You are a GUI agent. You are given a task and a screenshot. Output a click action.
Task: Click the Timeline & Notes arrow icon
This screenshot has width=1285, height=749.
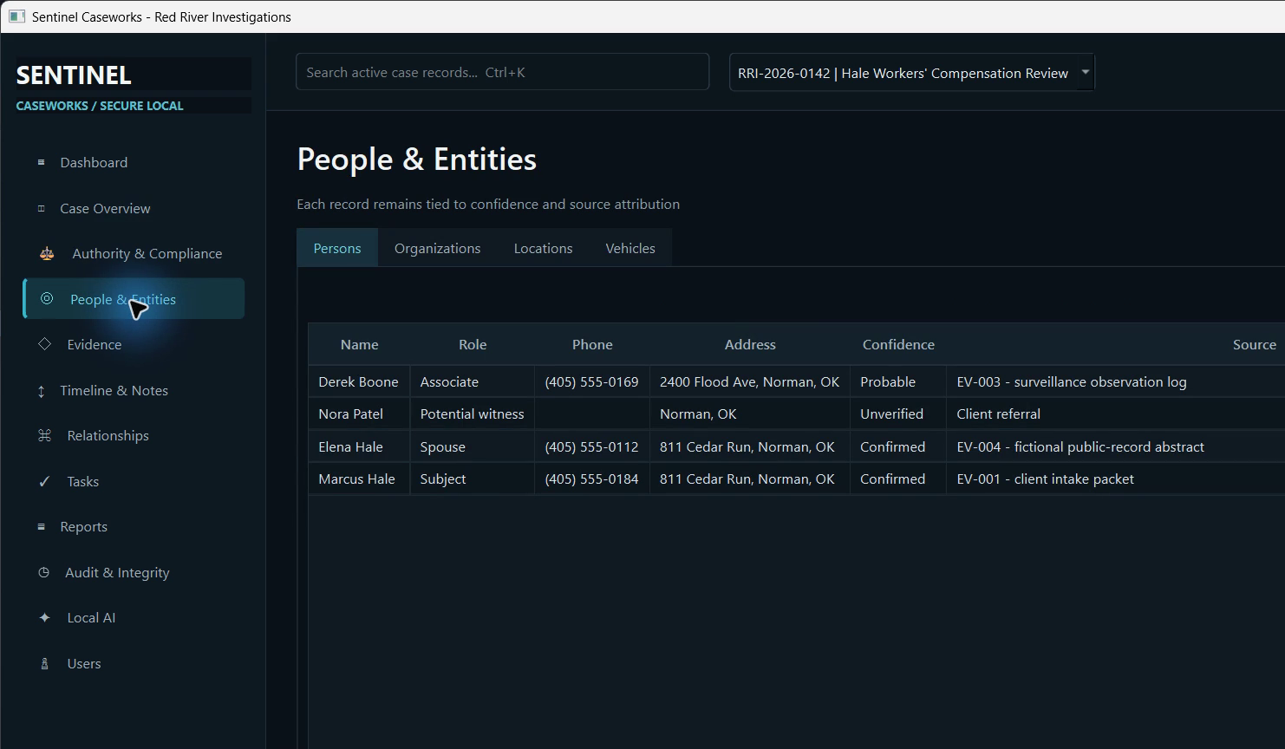[41, 391]
